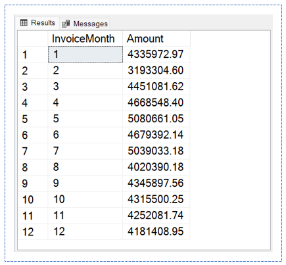Click the Messages tab icon
The height and width of the screenshot is (265, 286).
tap(66, 24)
